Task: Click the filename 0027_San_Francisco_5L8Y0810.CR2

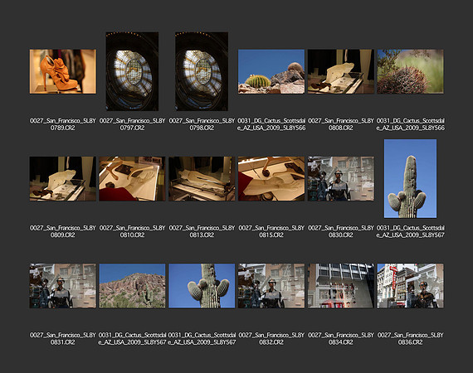Action: tap(132, 231)
